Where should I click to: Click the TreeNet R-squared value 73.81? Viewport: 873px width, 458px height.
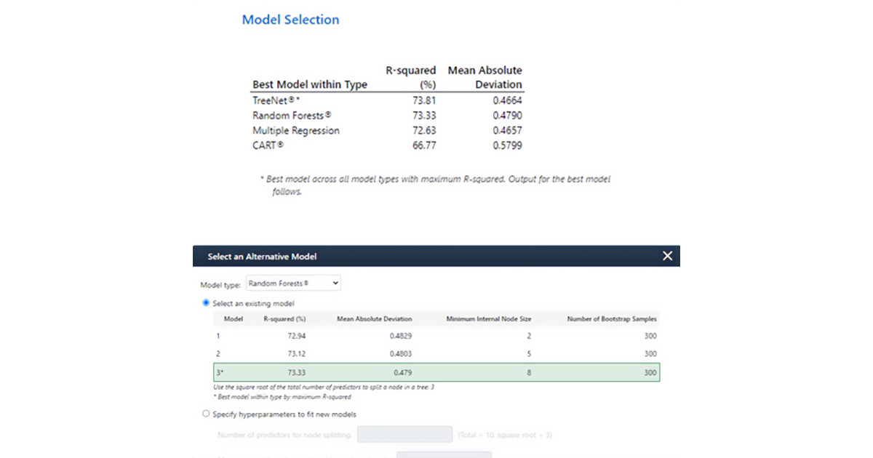423,101
